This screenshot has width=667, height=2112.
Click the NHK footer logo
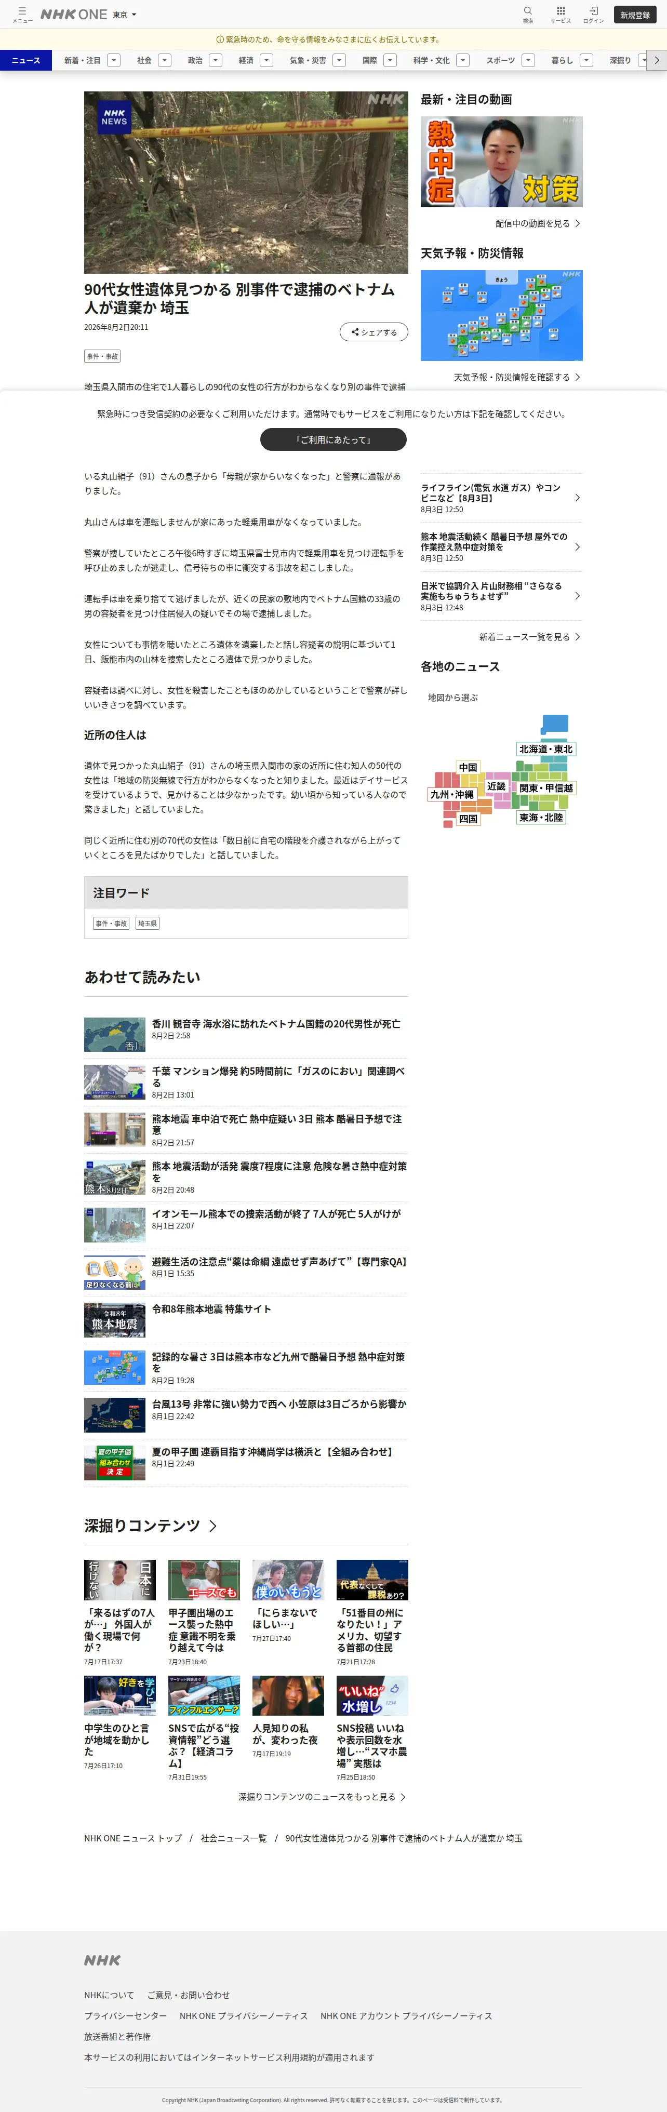(102, 1960)
